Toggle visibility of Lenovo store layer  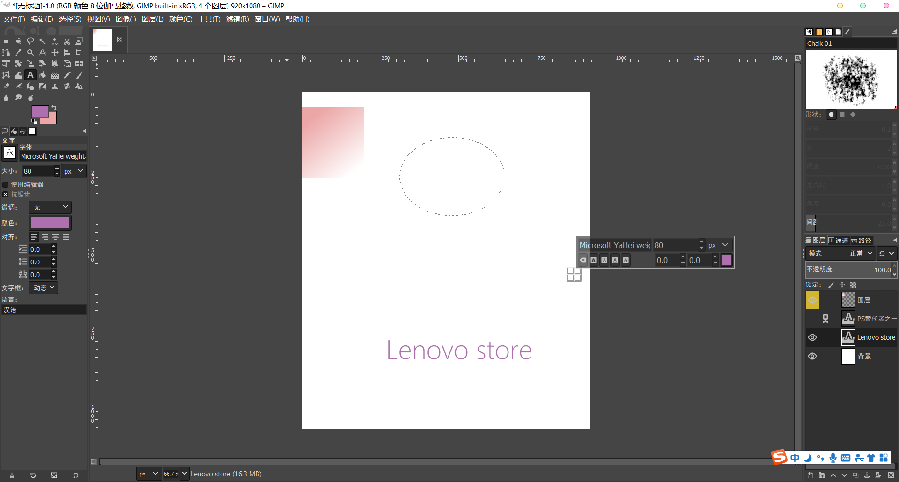tap(812, 337)
